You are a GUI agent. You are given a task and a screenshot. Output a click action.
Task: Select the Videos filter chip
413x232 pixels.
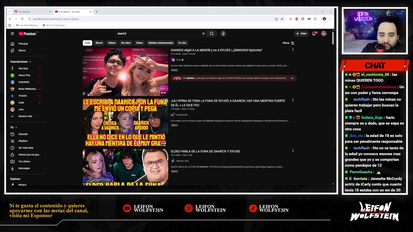click(112, 43)
